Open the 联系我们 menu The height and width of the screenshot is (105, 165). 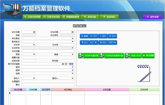coord(109,17)
